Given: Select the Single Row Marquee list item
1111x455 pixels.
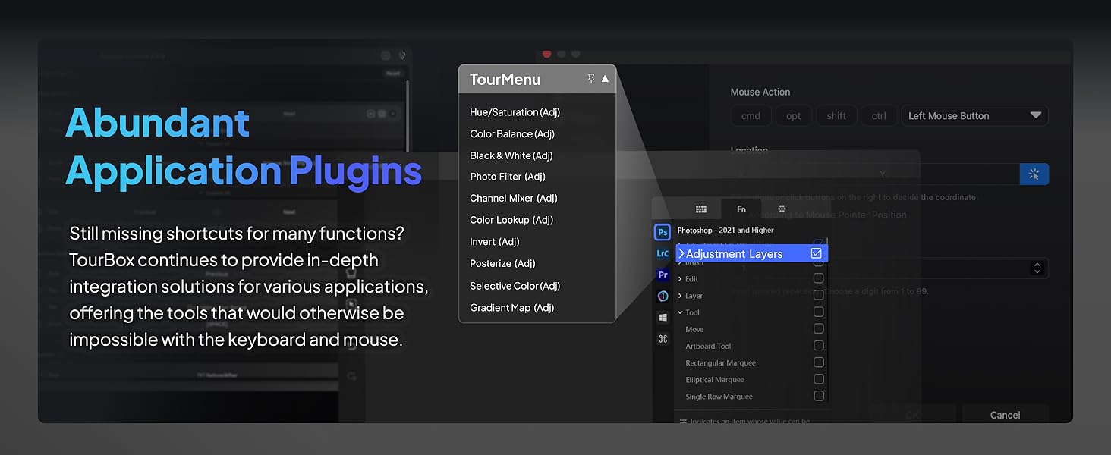Looking at the screenshot, I should tap(719, 397).
